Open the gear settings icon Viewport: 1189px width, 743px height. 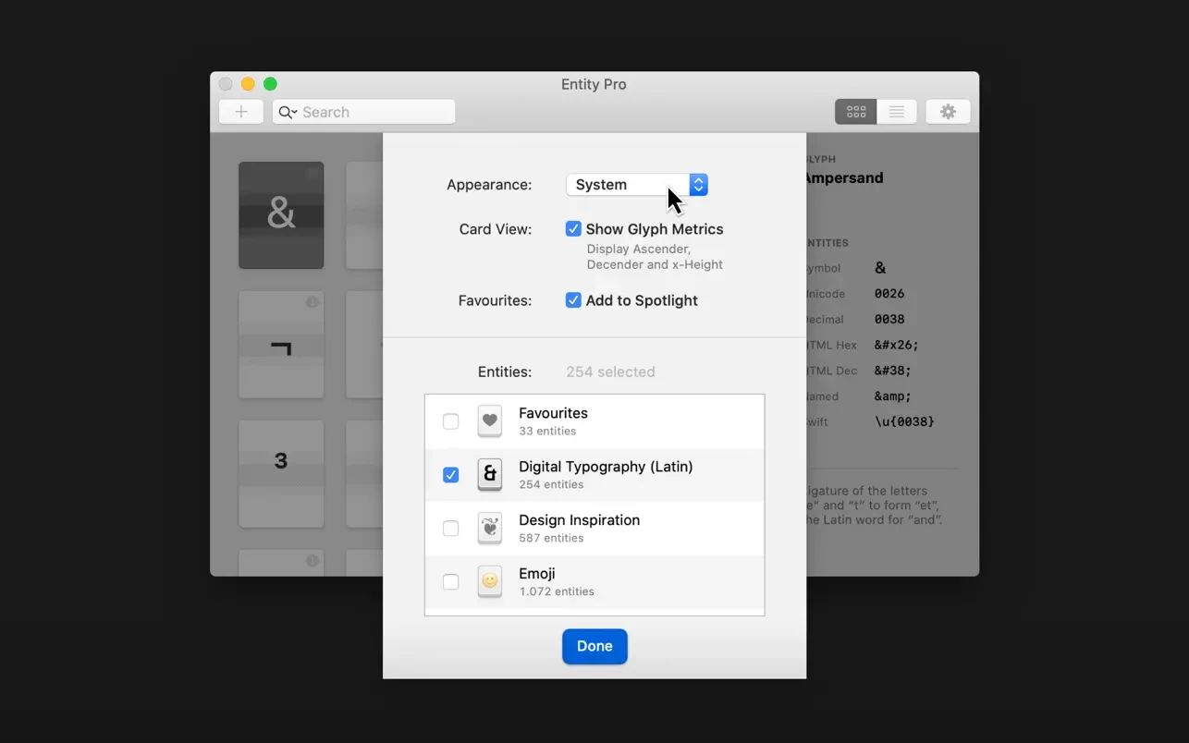(x=948, y=112)
